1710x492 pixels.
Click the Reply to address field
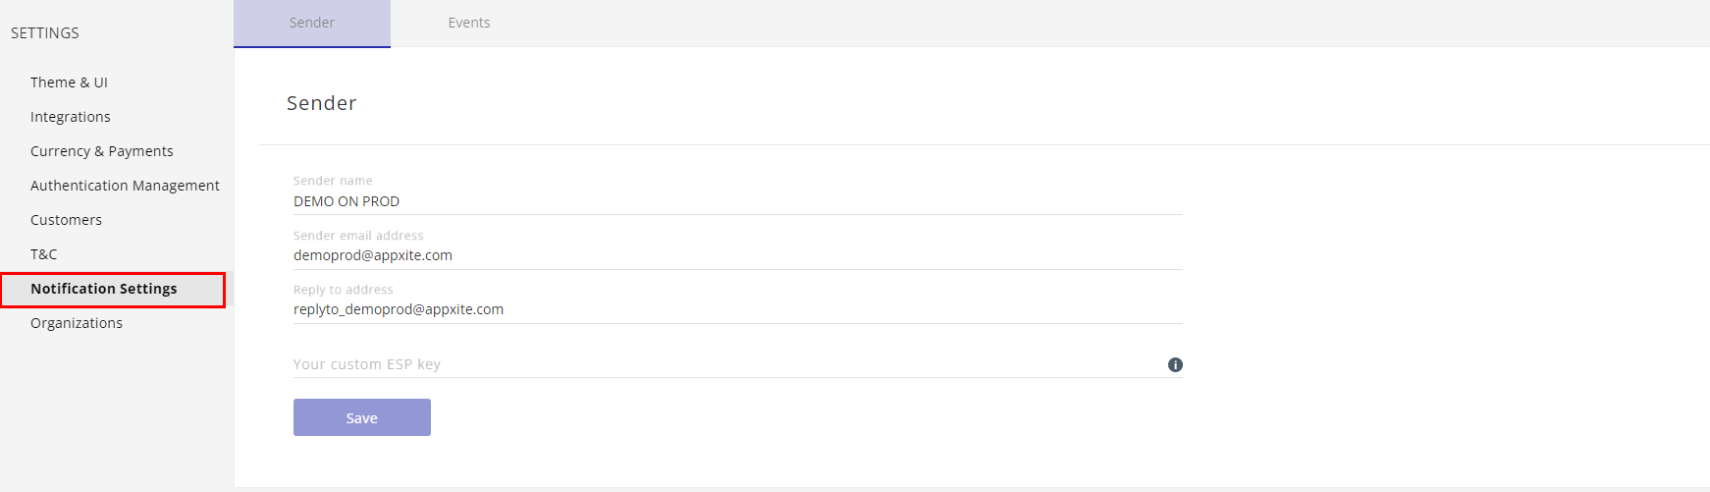tap(737, 309)
